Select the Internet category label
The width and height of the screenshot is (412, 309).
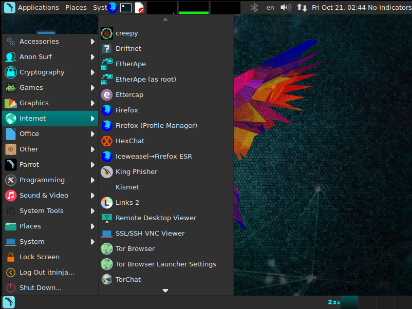coord(32,119)
